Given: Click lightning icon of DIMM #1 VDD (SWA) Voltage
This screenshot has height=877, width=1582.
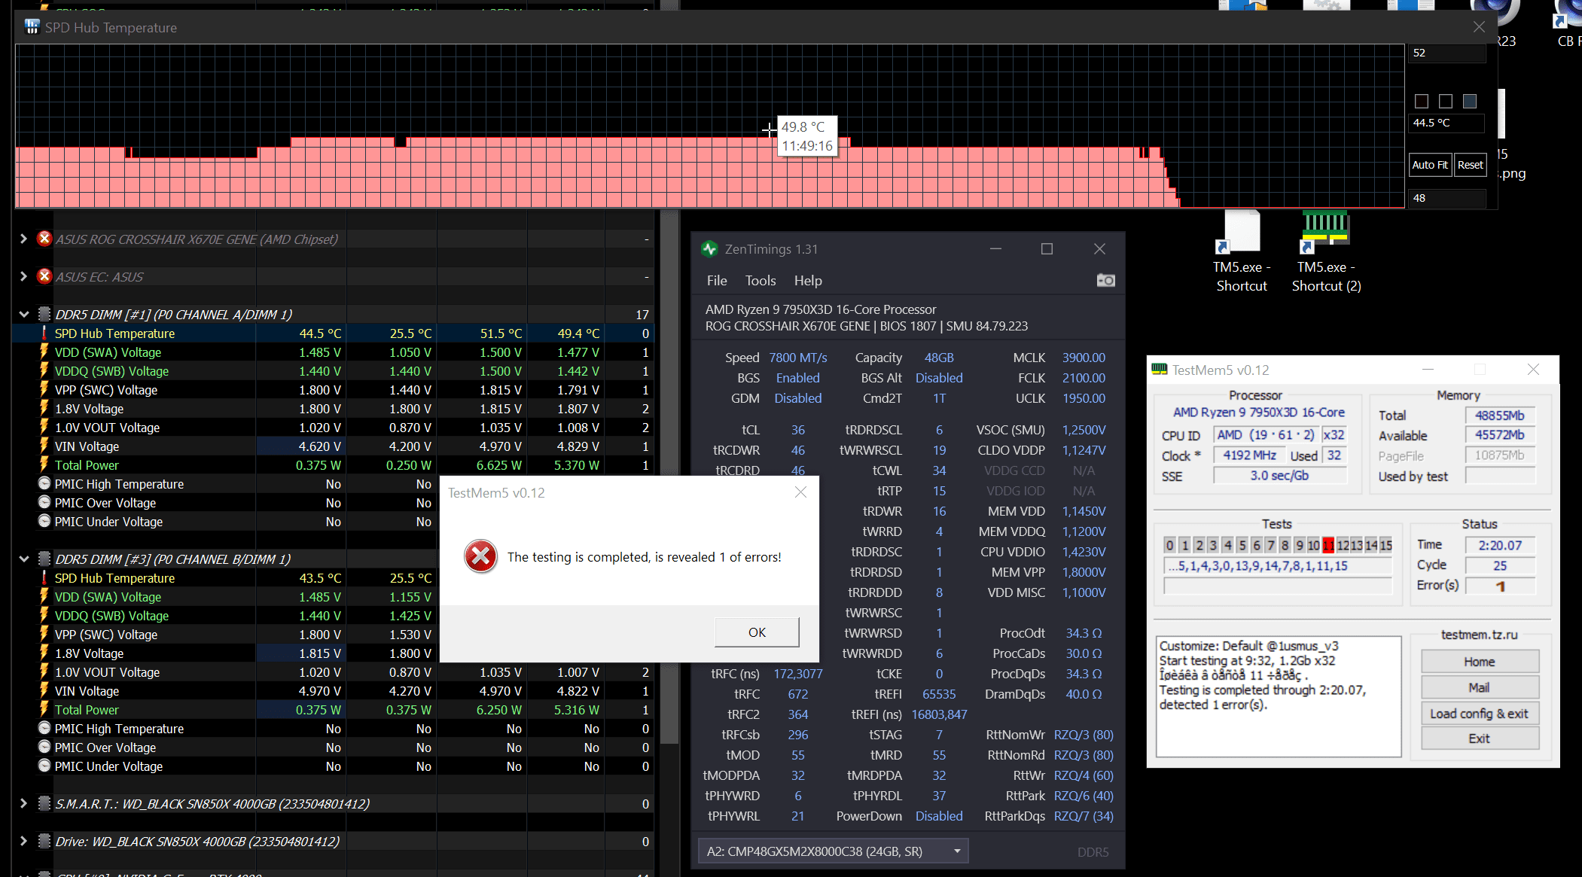Looking at the screenshot, I should click(x=44, y=352).
